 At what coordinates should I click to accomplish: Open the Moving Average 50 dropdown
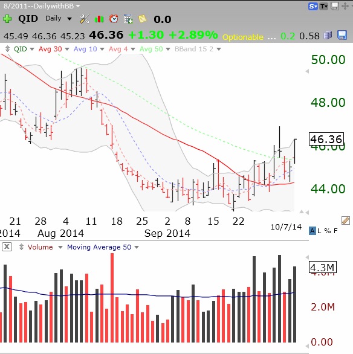point(137,247)
